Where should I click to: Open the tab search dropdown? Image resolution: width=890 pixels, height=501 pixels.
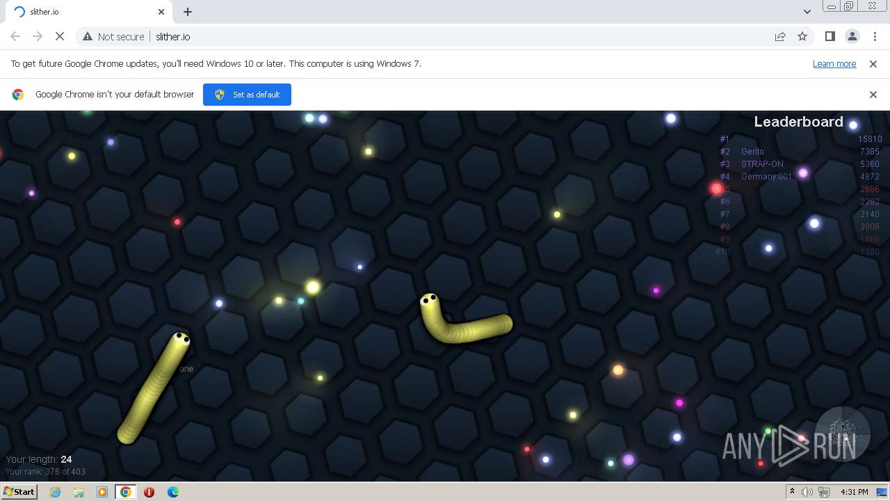[x=807, y=11]
